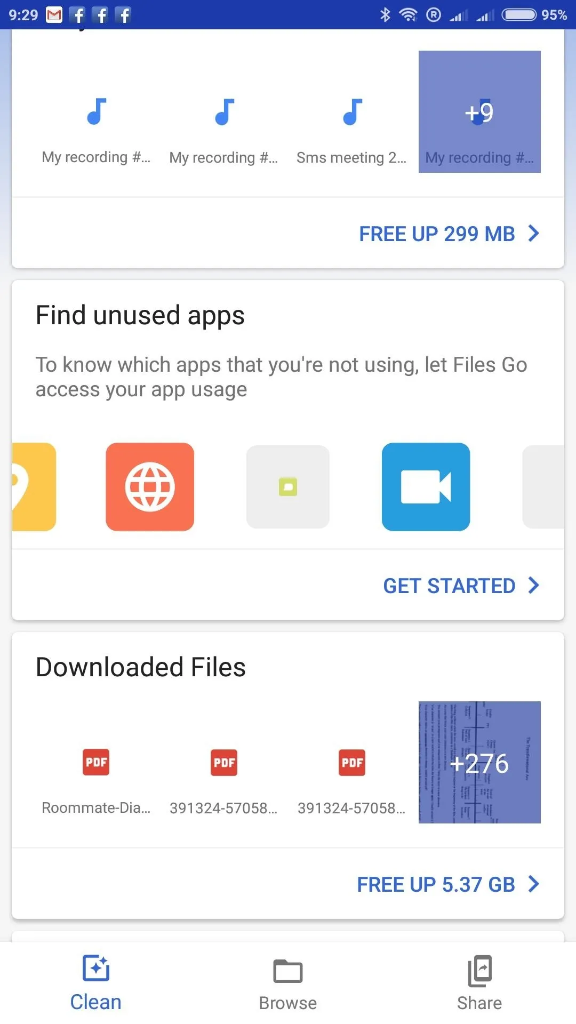The width and height of the screenshot is (576, 1024).
Task: Tap the Find unused apps card heading
Action: [140, 315]
